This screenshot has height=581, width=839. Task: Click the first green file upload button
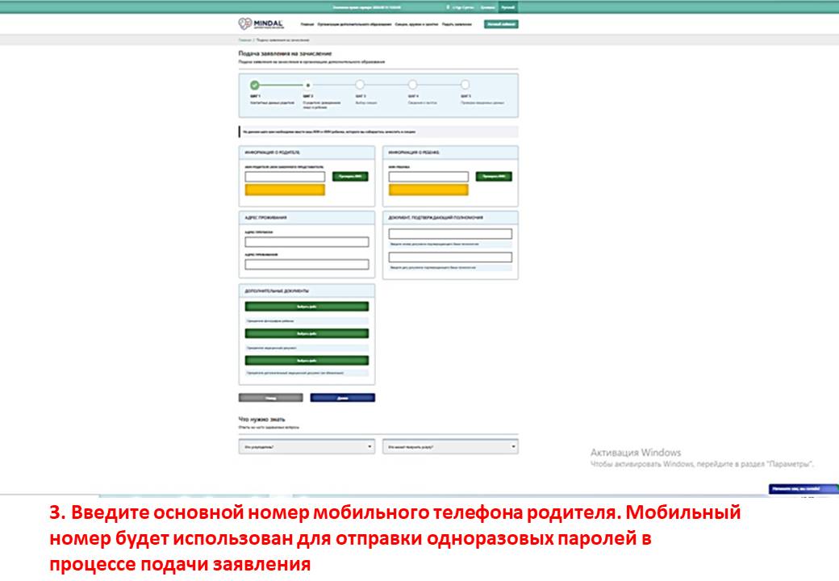[x=307, y=307]
